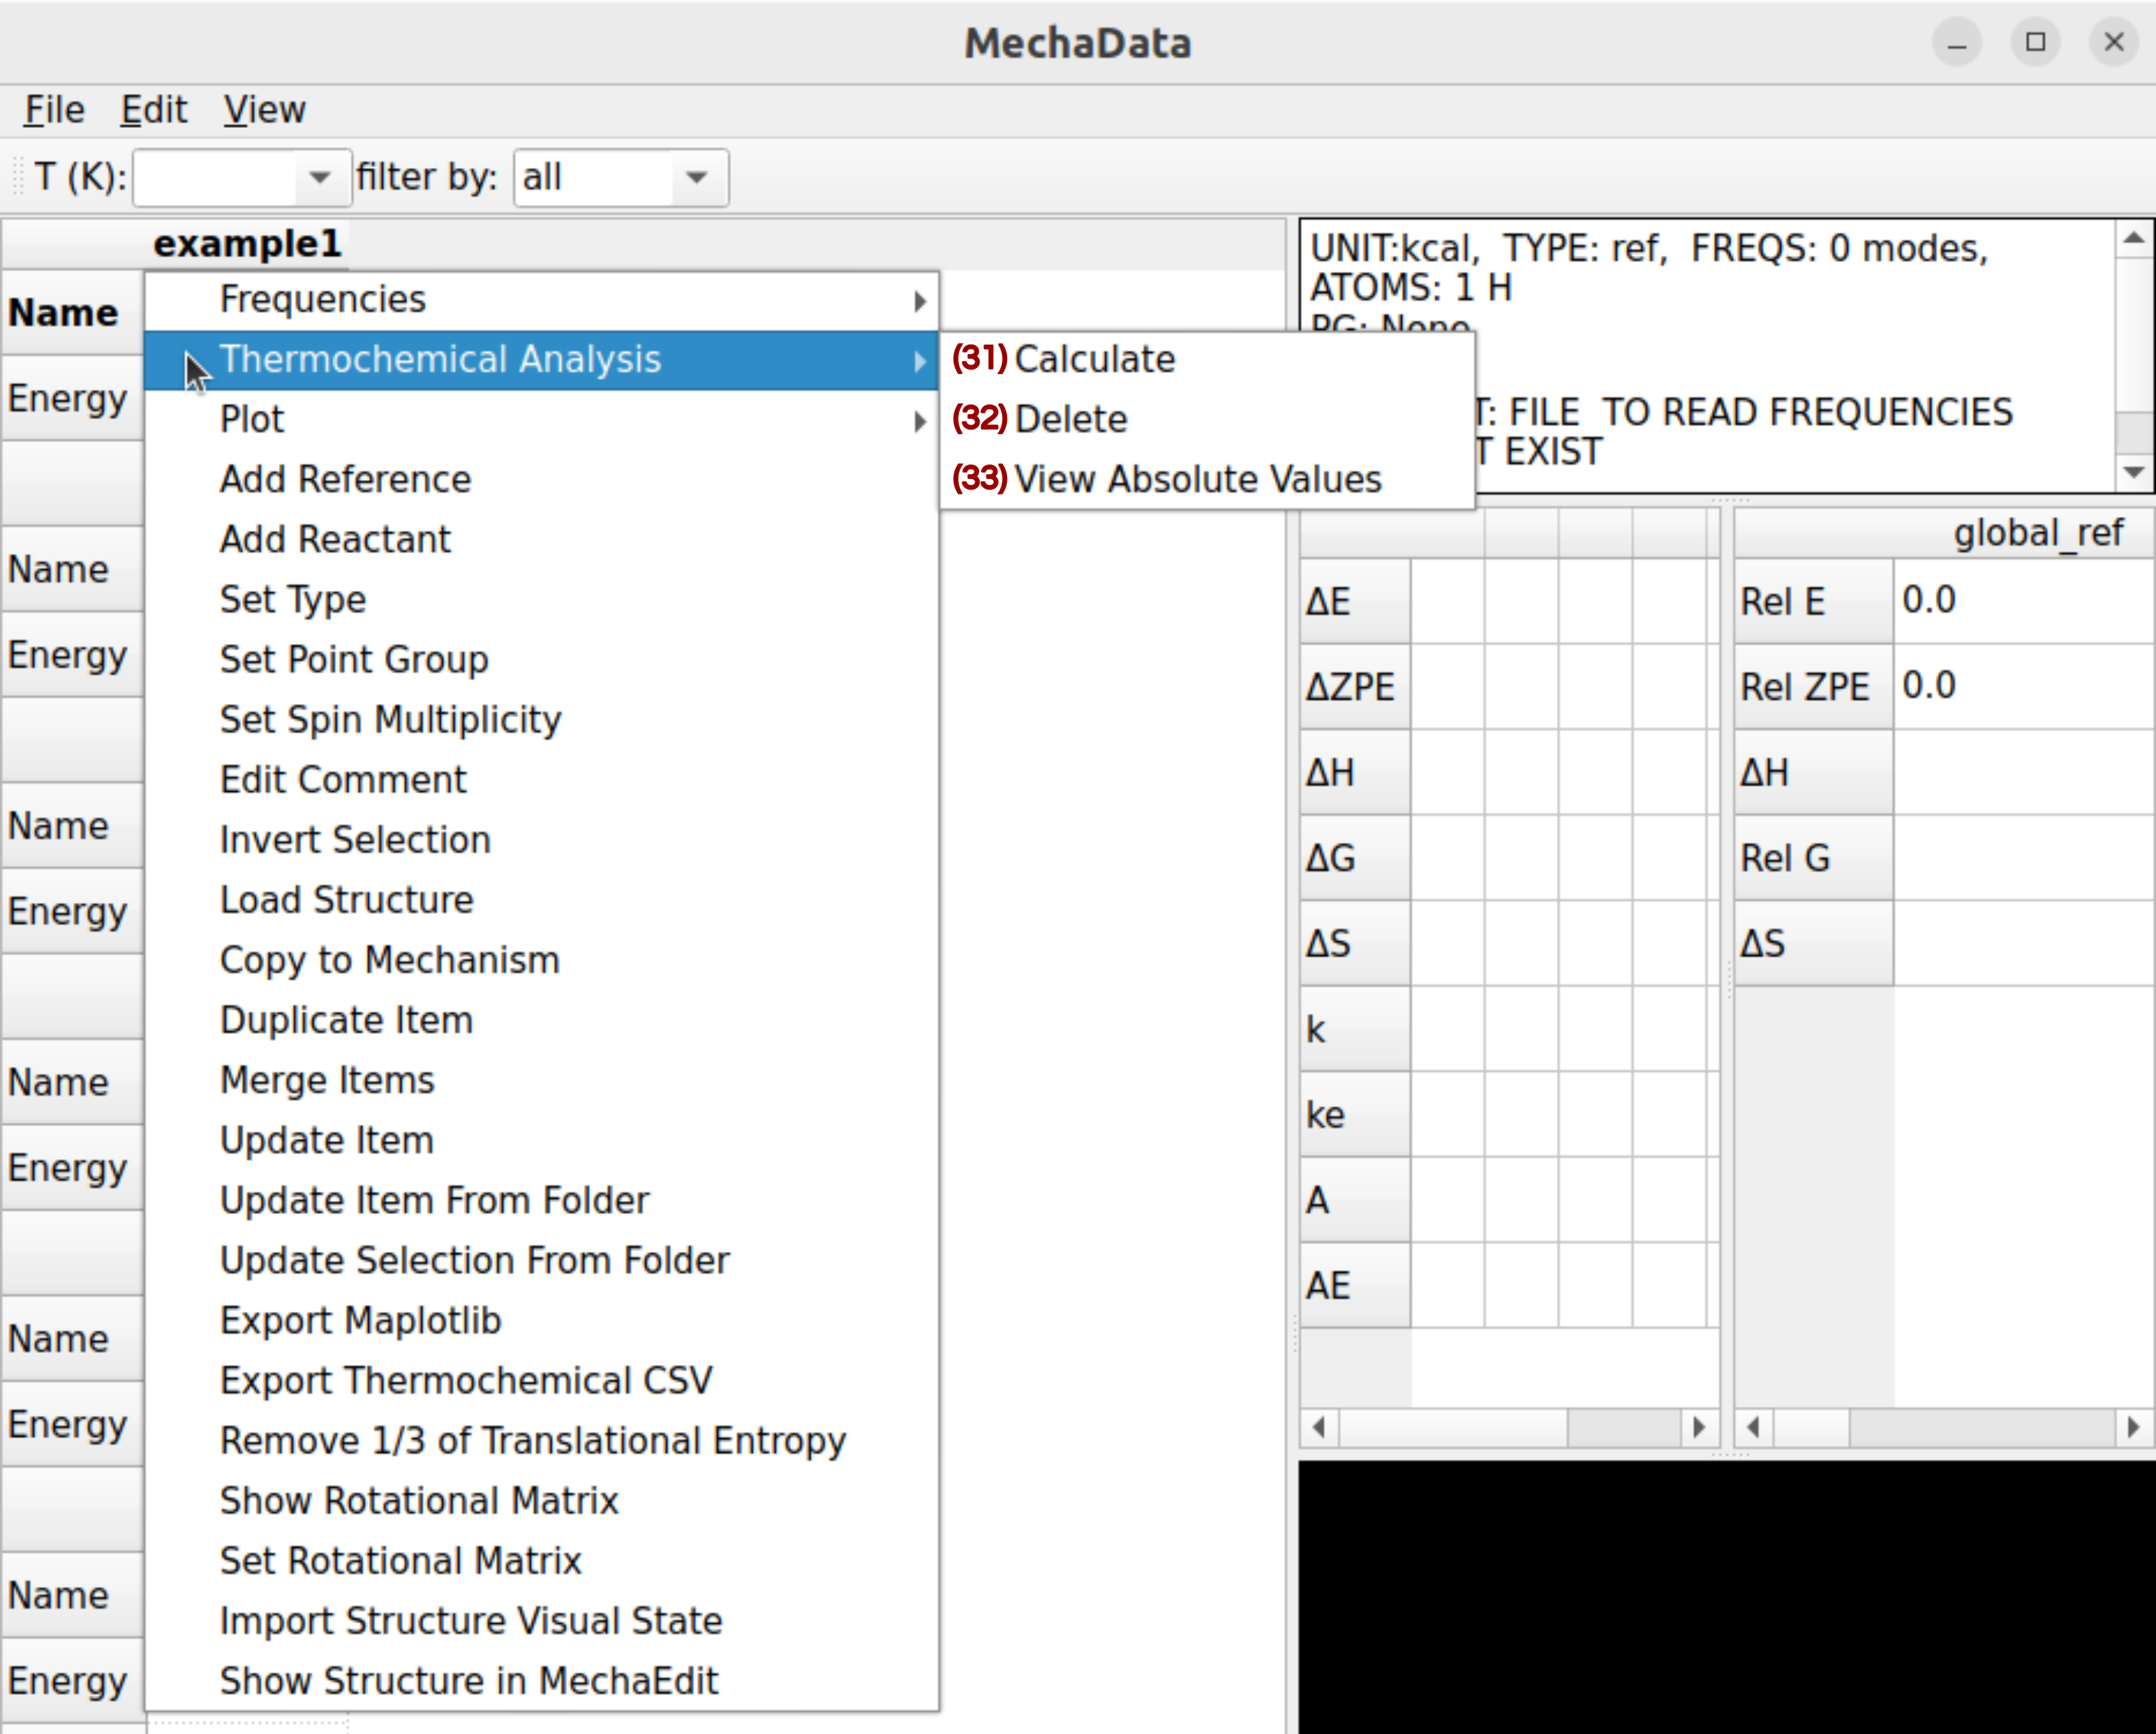Select the Rel ZPE row header
This screenshot has height=1734, width=2156.
pos(1814,687)
